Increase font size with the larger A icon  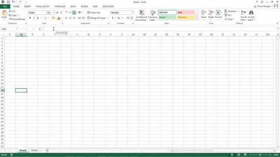(x=57, y=13)
